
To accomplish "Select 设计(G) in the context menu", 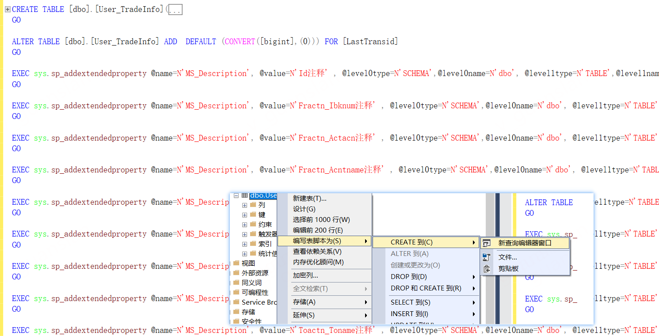I will (304, 209).
